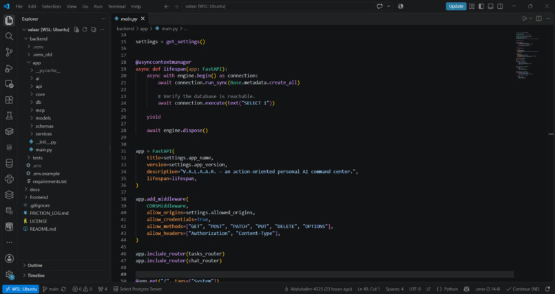Click WSL: Ubuntu remote indicator
The height and width of the screenshot is (294, 555).
[21, 289]
